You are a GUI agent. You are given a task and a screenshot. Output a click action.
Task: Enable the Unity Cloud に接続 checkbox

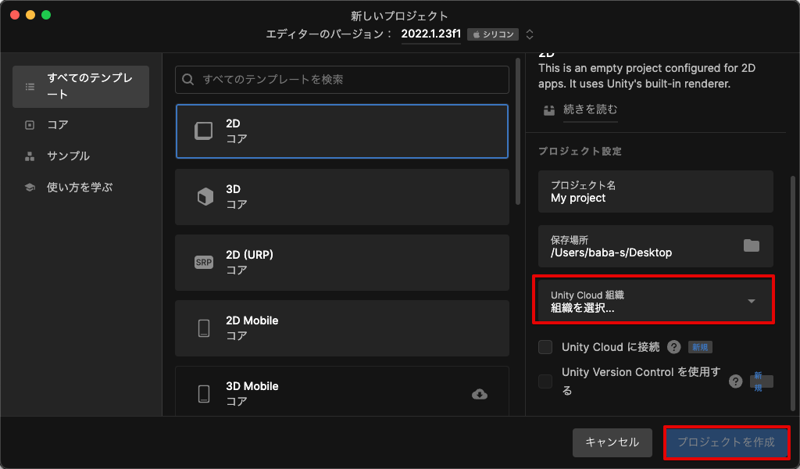pos(545,347)
